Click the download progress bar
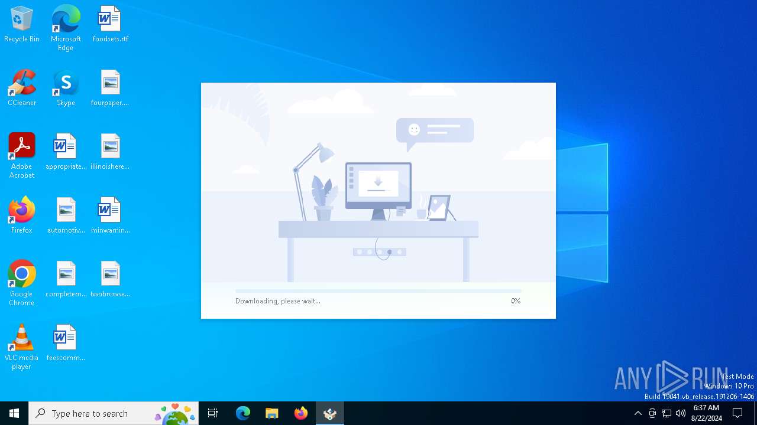The height and width of the screenshot is (425, 757). 378,291
